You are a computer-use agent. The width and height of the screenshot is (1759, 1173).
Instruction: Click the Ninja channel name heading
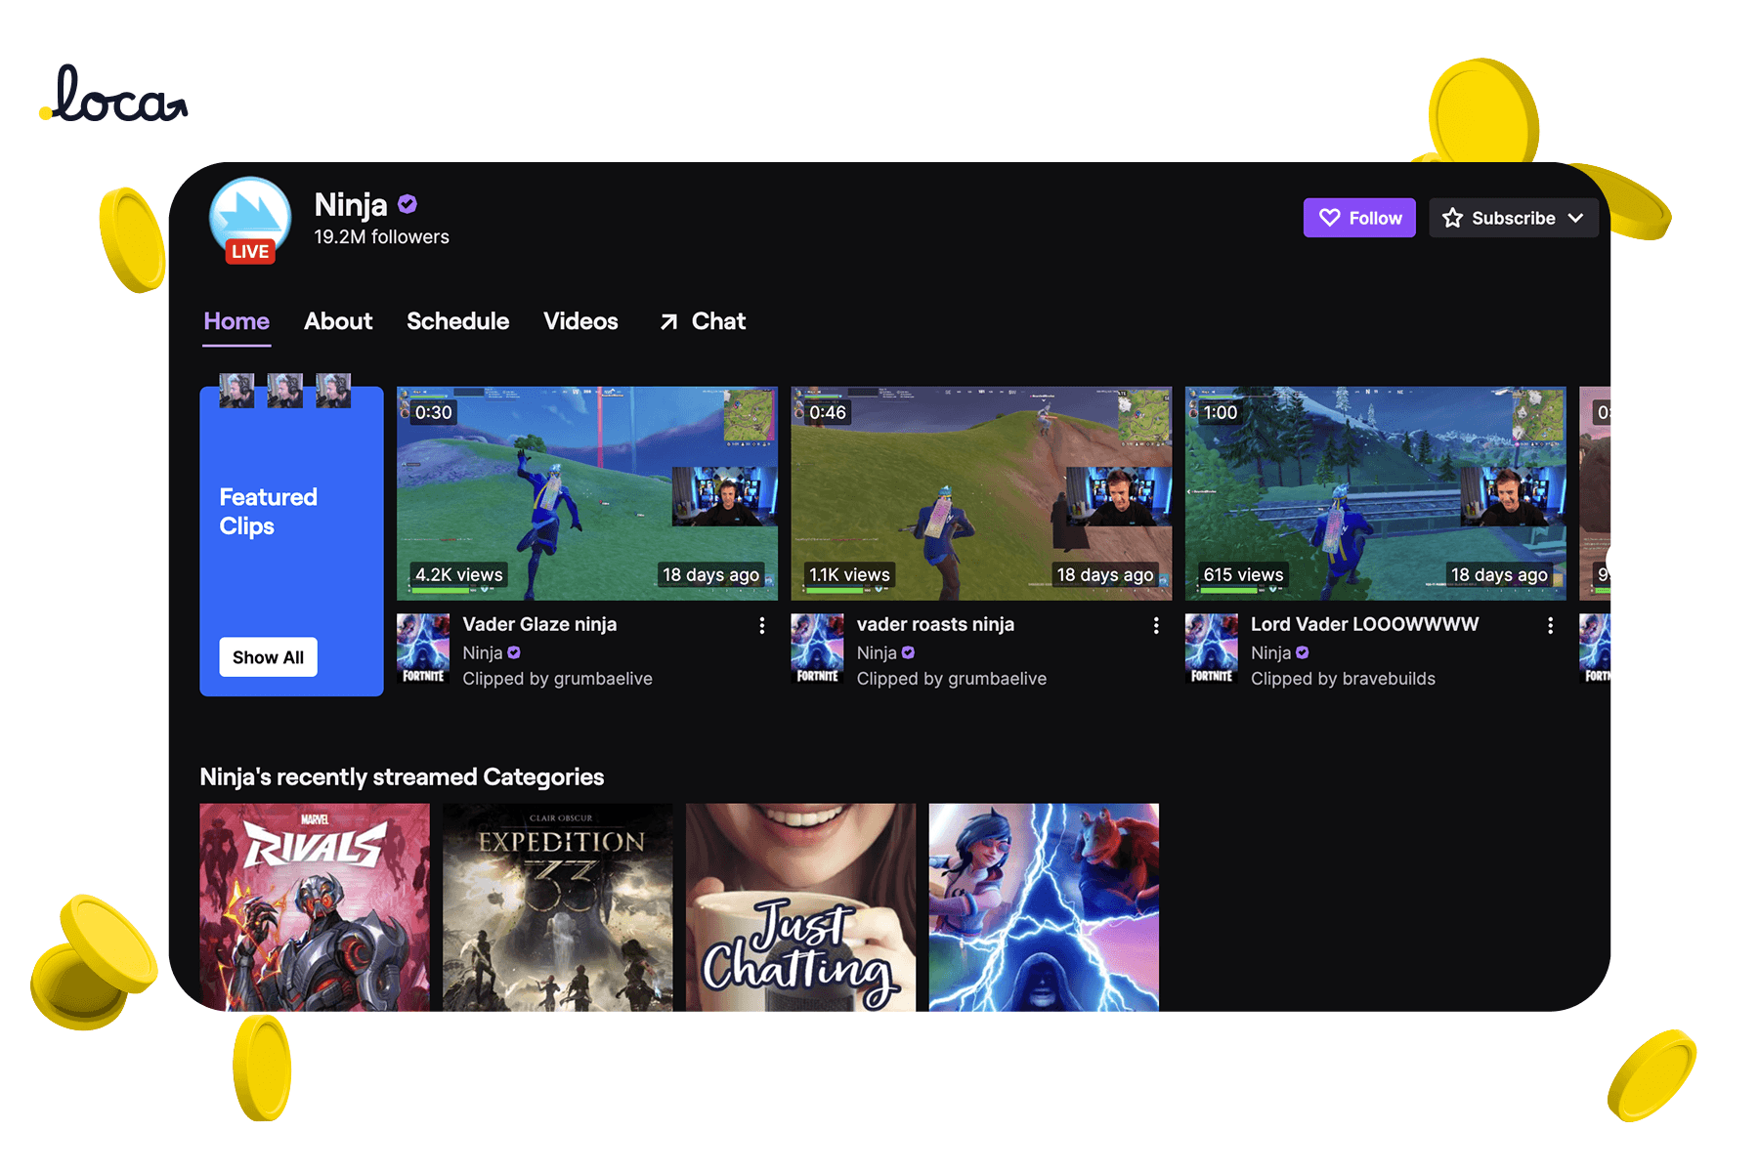(351, 204)
